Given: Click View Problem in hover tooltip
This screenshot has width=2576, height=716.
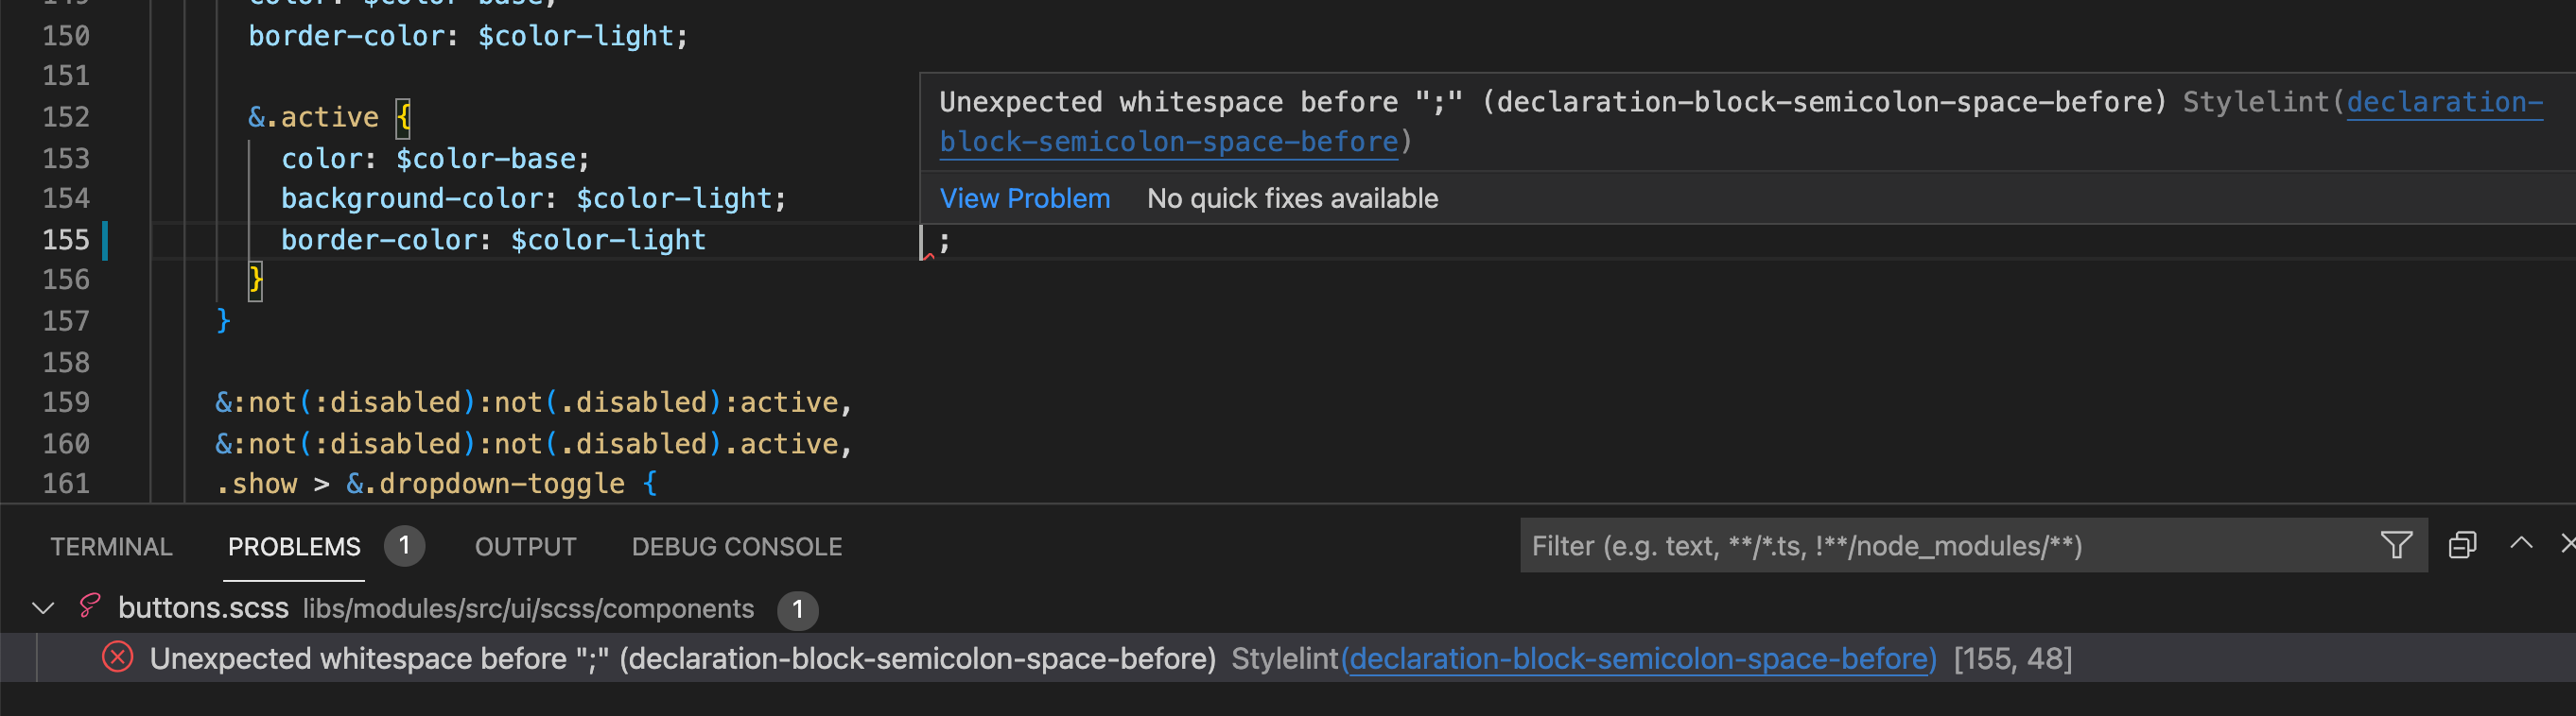Looking at the screenshot, I should [1024, 197].
